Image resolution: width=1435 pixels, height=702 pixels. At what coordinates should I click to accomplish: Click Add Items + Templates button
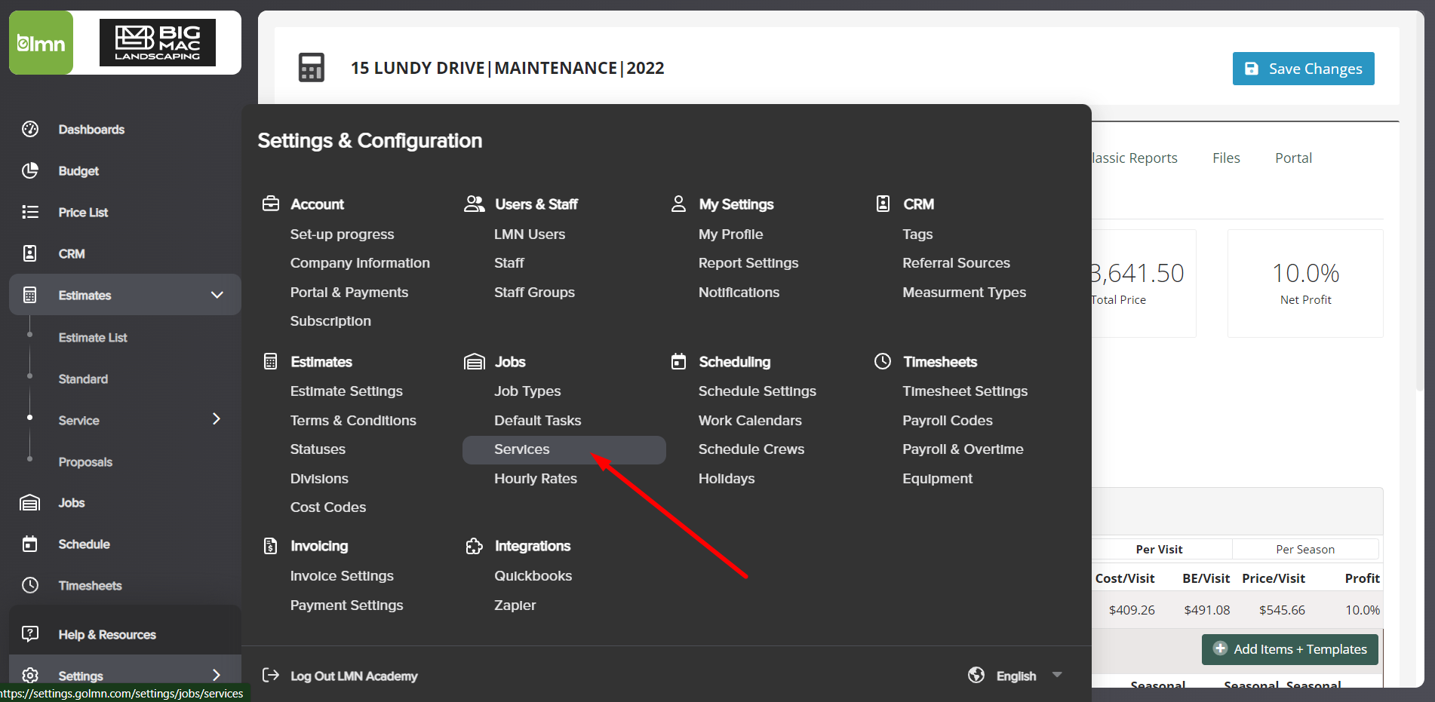coord(1289,649)
